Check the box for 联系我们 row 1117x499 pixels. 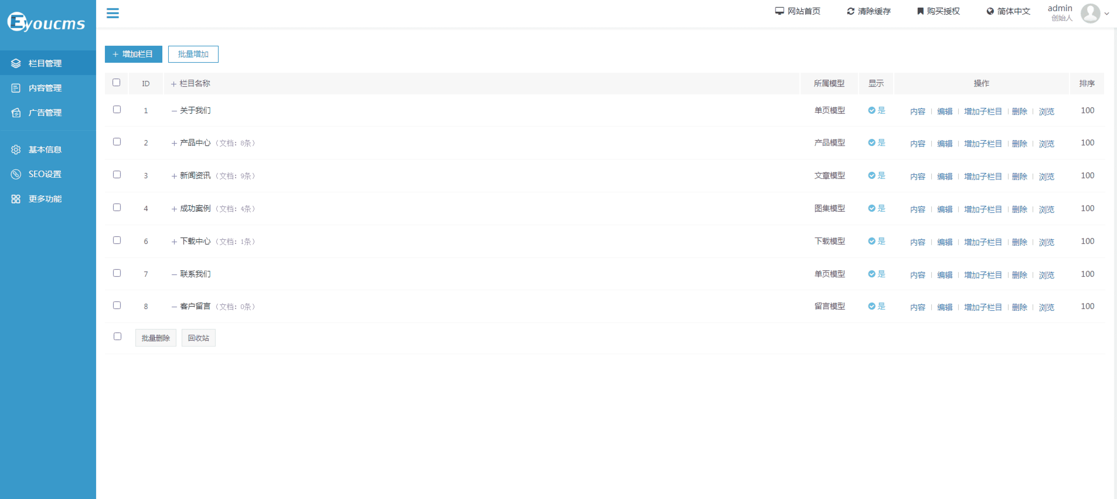[117, 273]
